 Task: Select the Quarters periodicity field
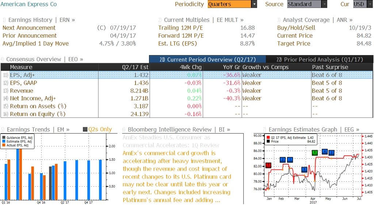[229, 4]
